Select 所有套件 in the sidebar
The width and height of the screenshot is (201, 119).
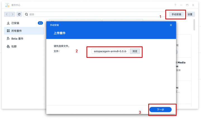coord(24,31)
